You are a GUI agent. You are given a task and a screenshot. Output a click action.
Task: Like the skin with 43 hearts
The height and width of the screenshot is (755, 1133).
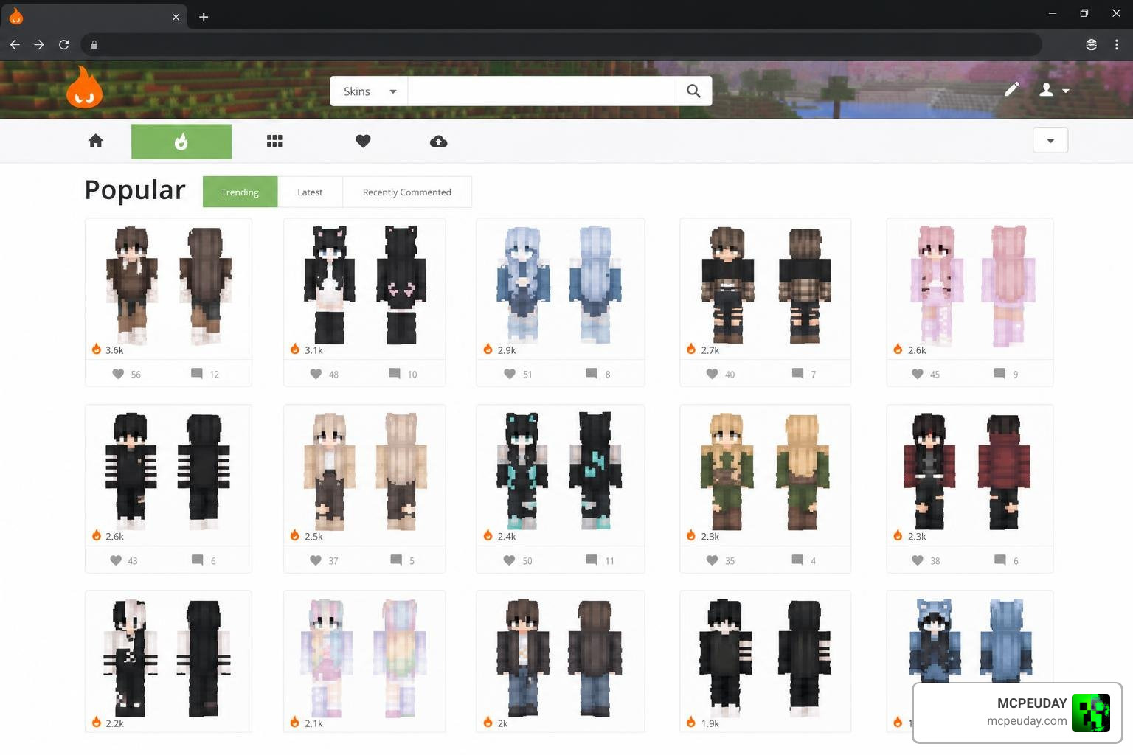pyautogui.click(x=116, y=560)
